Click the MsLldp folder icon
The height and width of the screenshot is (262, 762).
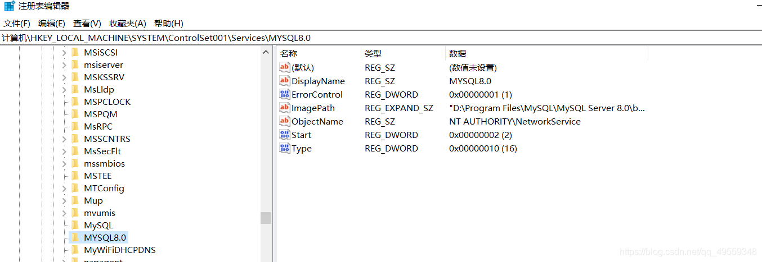click(x=75, y=90)
